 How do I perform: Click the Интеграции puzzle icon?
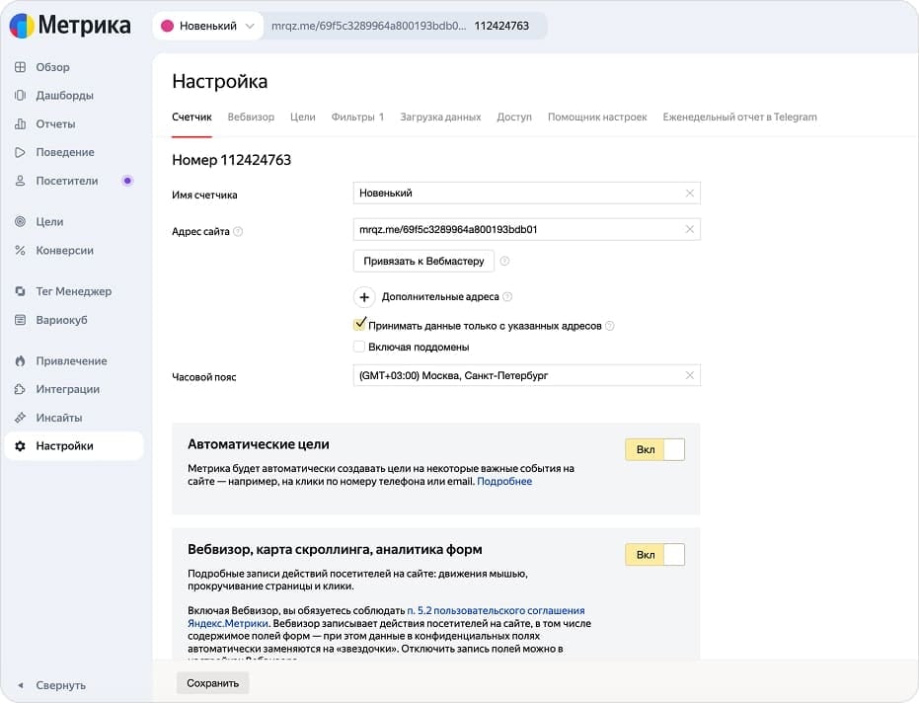click(x=20, y=389)
